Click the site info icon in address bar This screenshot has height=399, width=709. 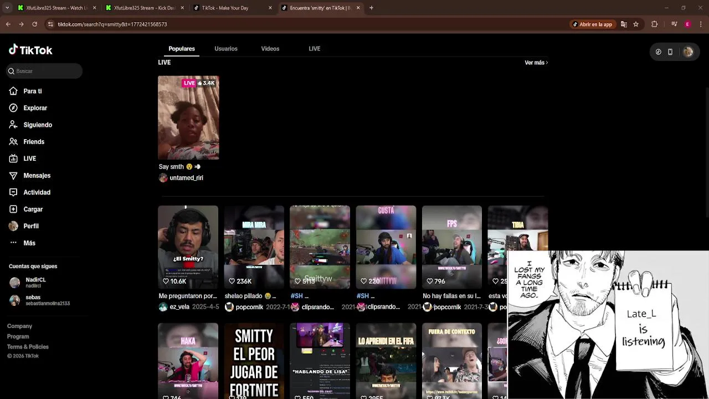pyautogui.click(x=50, y=24)
